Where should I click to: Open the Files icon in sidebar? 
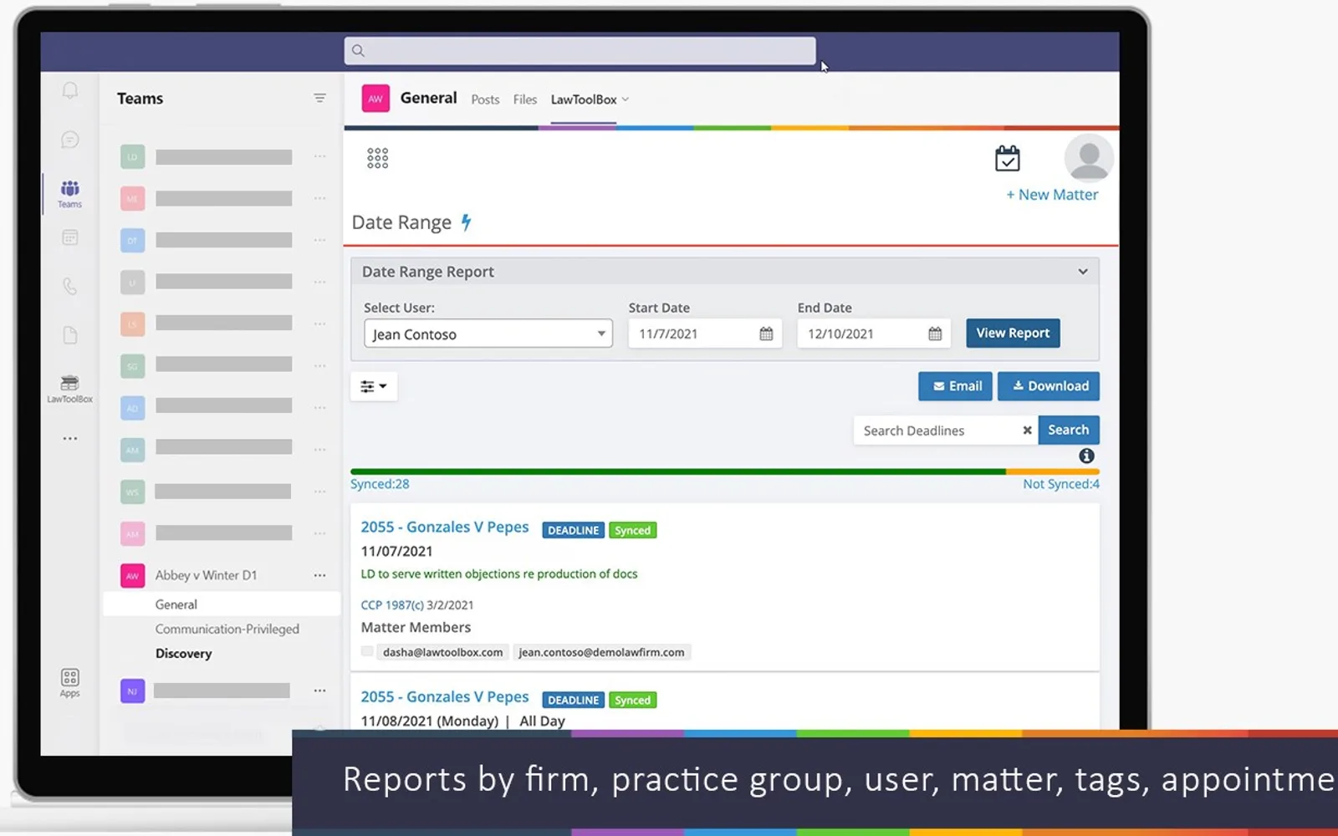coord(70,335)
